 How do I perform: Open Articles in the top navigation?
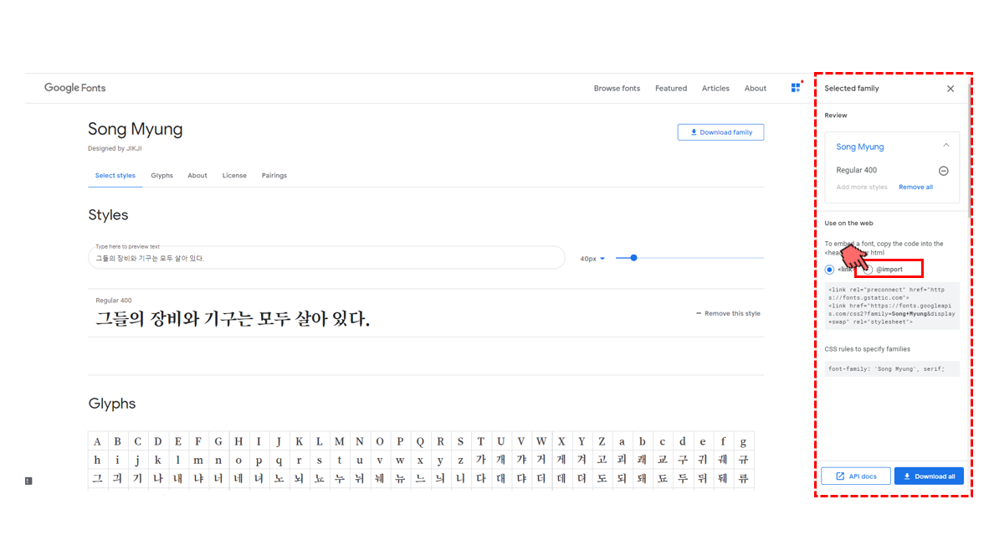pos(715,89)
